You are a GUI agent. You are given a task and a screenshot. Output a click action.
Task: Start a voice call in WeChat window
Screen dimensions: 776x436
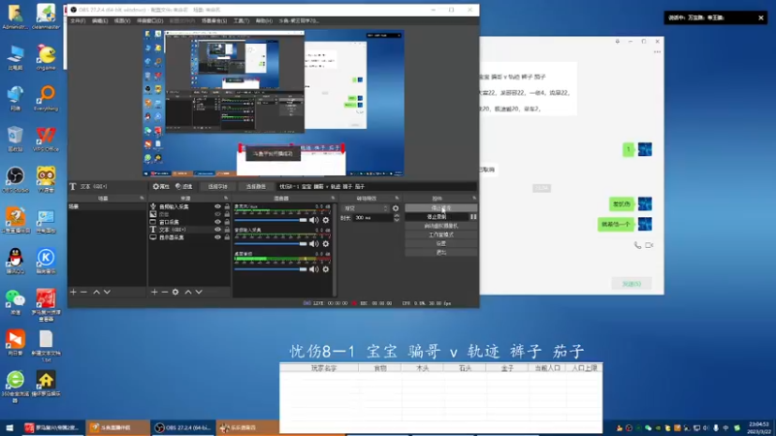click(x=637, y=245)
